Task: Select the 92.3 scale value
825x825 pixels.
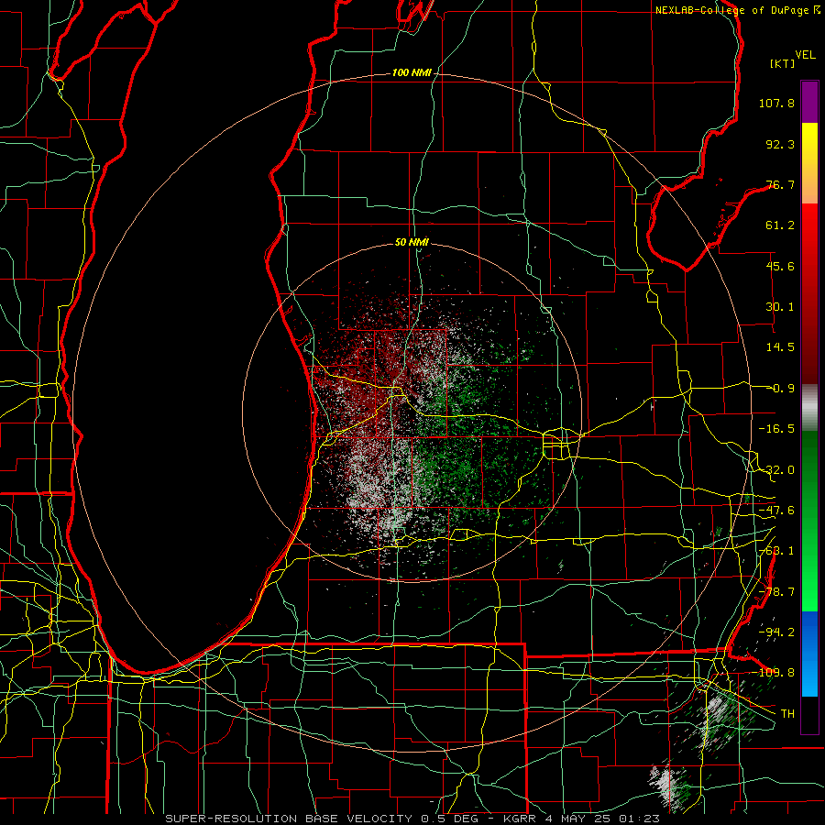Action: [780, 144]
